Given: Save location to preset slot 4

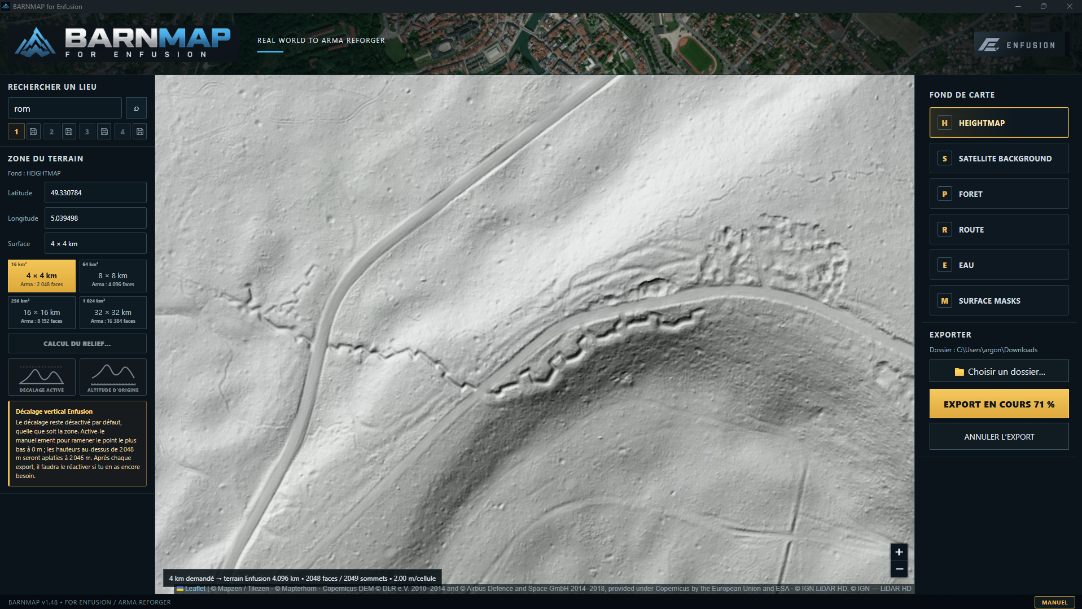Looking at the screenshot, I should (x=140, y=132).
